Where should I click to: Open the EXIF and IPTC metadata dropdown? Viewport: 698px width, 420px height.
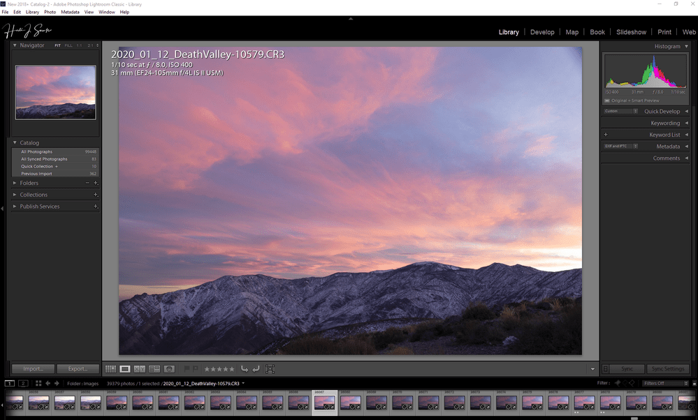click(x=620, y=146)
